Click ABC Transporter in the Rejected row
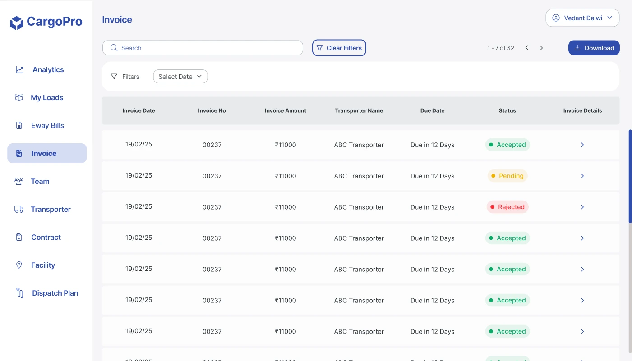Image resolution: width=632 pixels, height=361 pixels. click(x=359, y=207)
